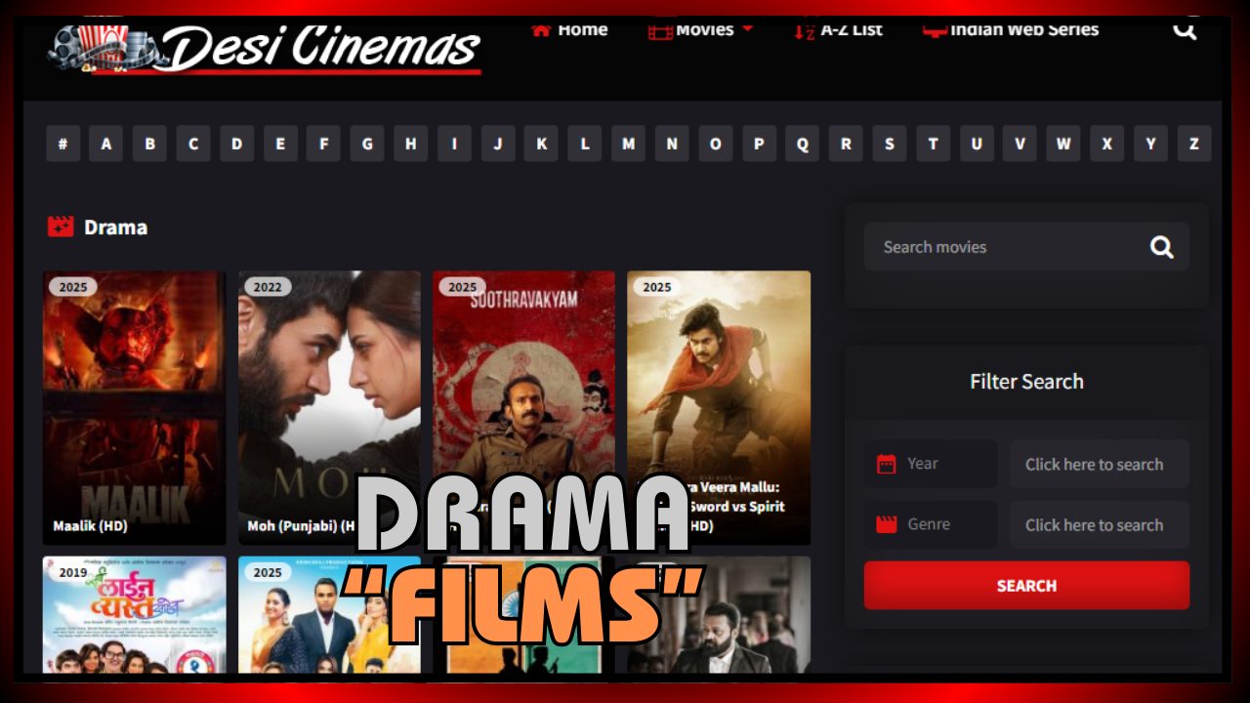This screenshot has width=1250, height=703.
Task: Filter movies by letter M
Action: click(628, 144)
